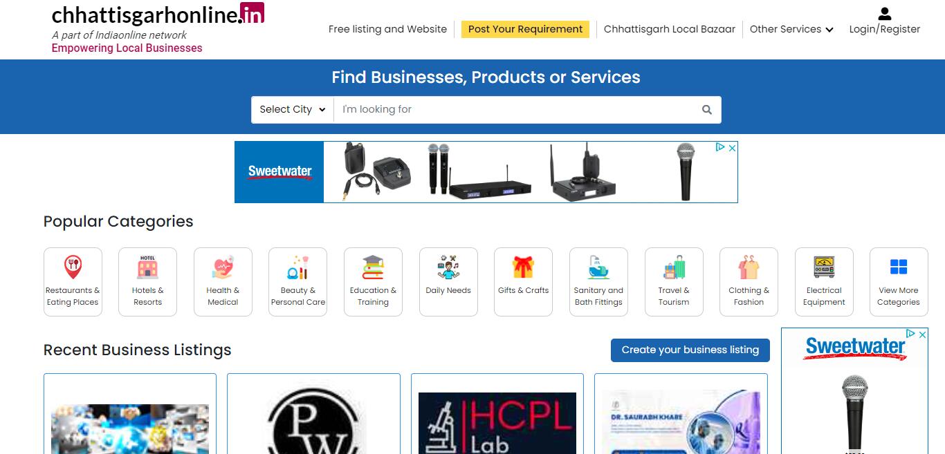Expand the Select City dropdown

293,110
